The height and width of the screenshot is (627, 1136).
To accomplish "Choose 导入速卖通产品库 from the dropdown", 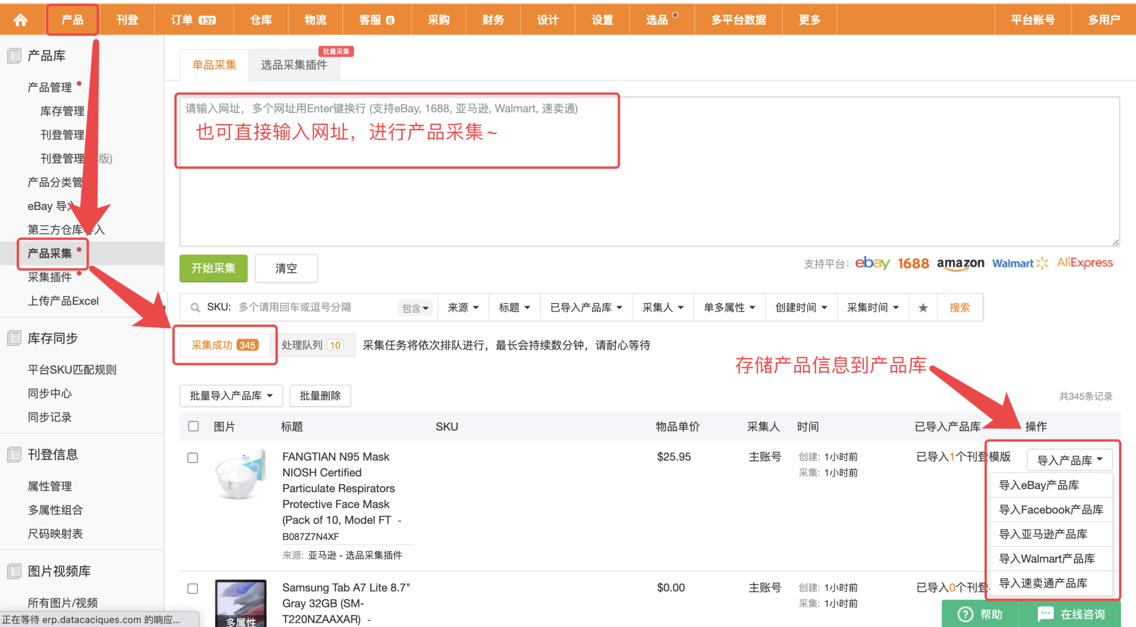I will (x=1051, y=583).
